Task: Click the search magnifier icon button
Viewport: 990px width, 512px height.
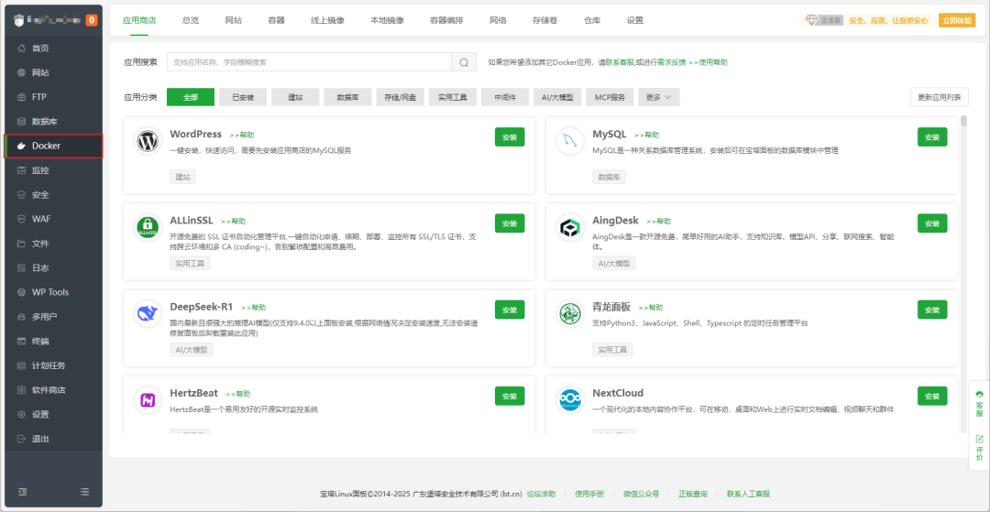Action: click(x=464, y=62)
